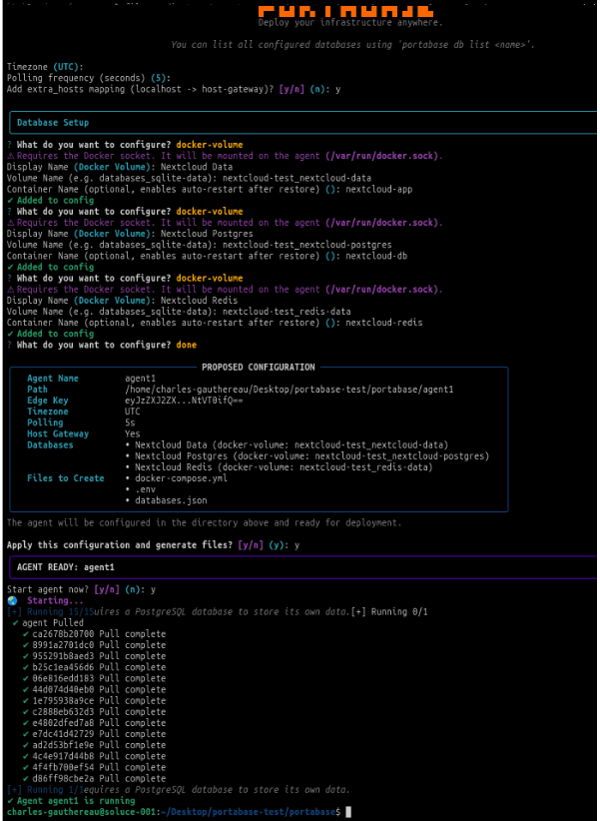Click 'The agent will be configured in the directory' line
Image resolution: width=600 pixels, height=821 pixels.
click(204, 522)
